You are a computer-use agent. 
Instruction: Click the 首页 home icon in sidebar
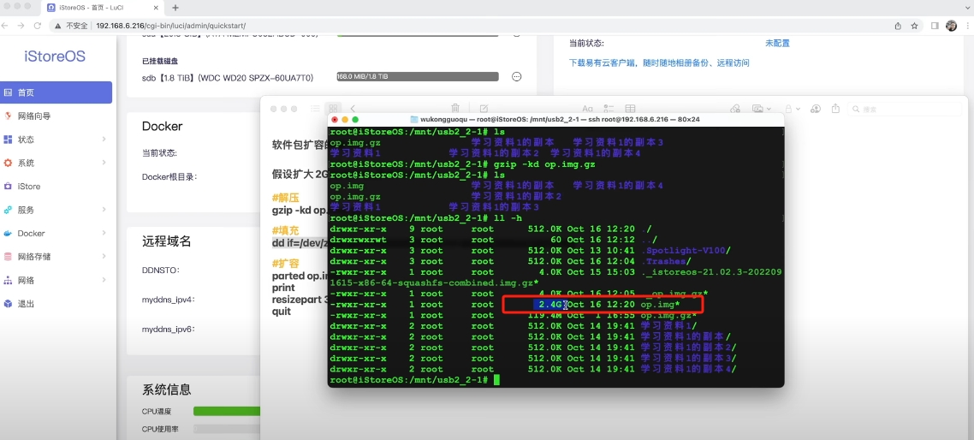point(8,92)
